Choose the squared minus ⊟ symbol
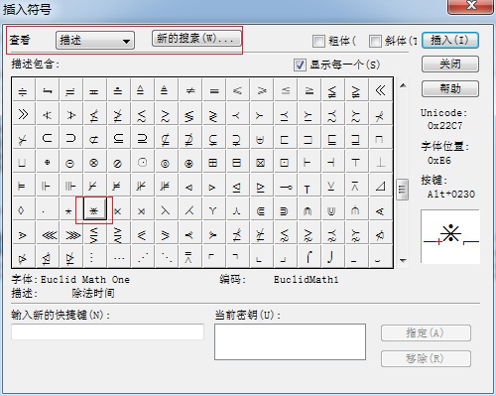The image size is (496, 396). [237, 162]
